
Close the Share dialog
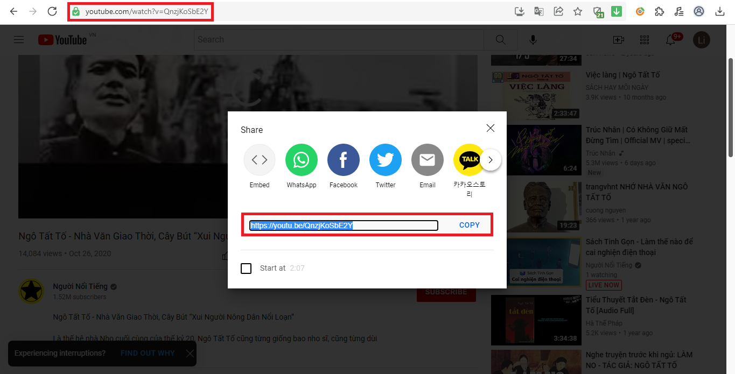point(490,128)
